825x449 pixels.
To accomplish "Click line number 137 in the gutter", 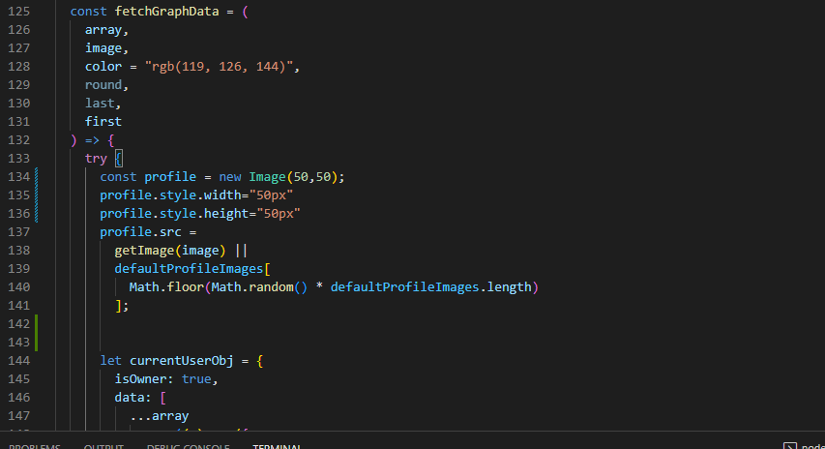I will pyautogui.click(x=19, y=232).
